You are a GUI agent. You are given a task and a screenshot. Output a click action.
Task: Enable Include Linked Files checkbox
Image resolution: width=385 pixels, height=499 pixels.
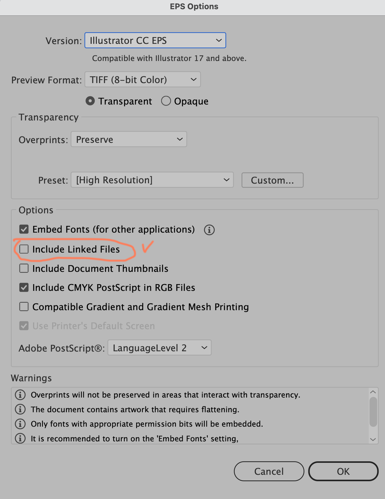click(24, 249)
